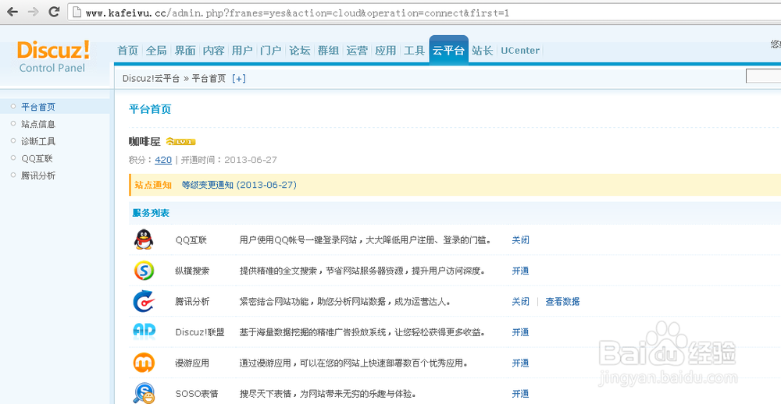The height and width of the screenshot is (404, 781).
Task: Click the search box in the breadcrumb bar
Action: click(x=763, y=76)
